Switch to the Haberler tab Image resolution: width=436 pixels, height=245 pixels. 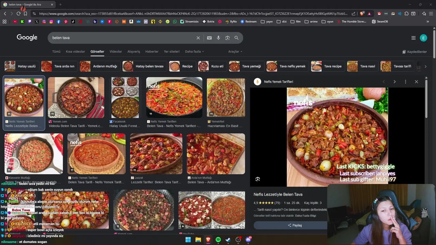(x=152, y=51)
